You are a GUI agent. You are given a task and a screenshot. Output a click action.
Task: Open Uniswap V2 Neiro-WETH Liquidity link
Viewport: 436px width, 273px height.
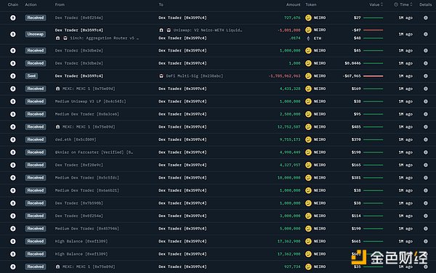(208, 30)
